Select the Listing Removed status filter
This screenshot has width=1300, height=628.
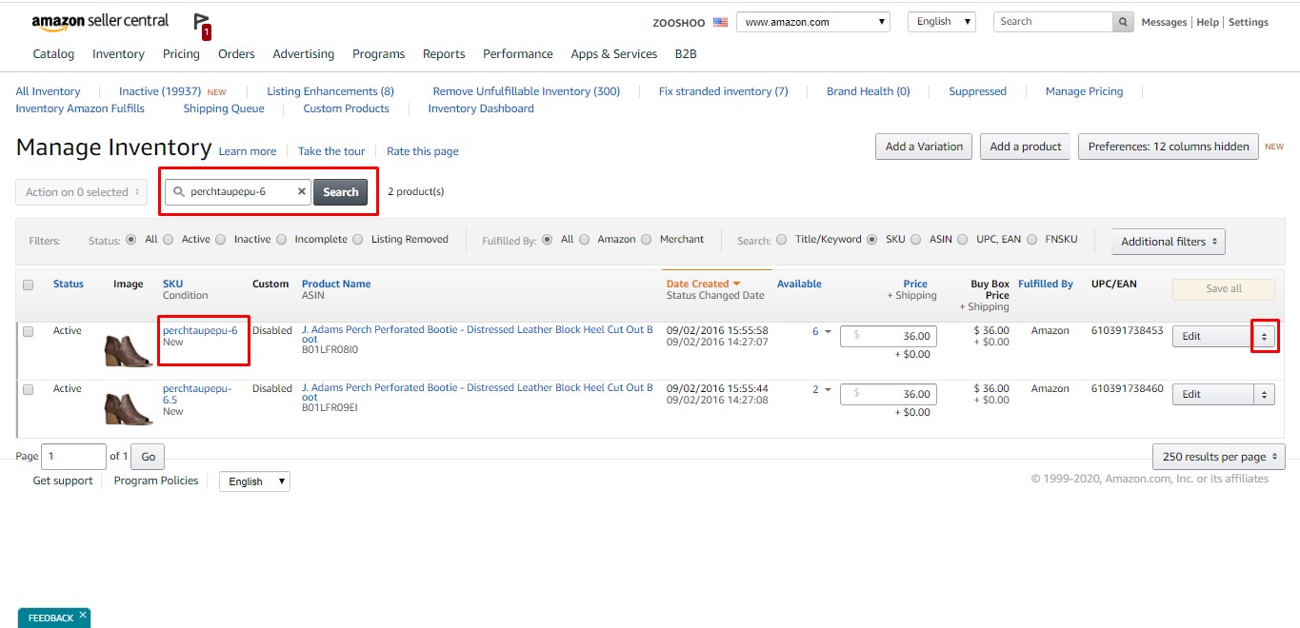pos(358,240)
